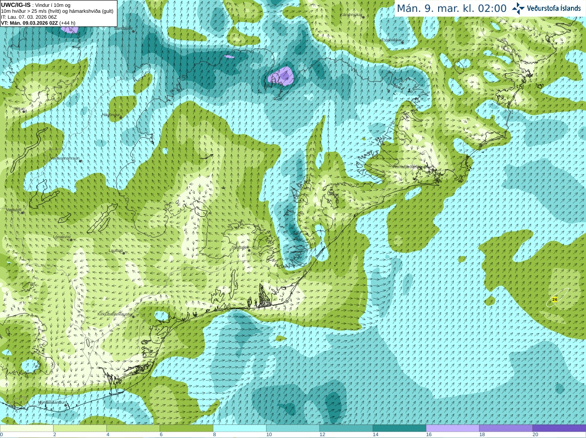The width and height of the screenshot is (586, 438).
Task: Click the legend scale value 16
Action: (x=429, y=435)
